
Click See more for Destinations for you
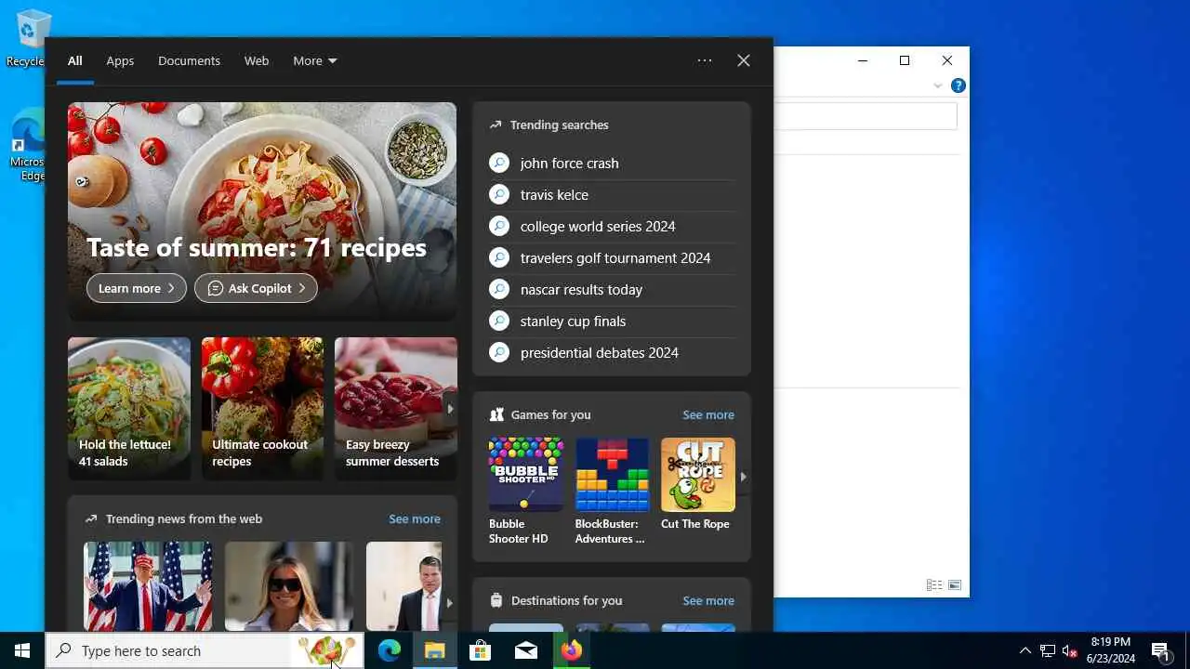pyautogui.click(x=708, y=600)
